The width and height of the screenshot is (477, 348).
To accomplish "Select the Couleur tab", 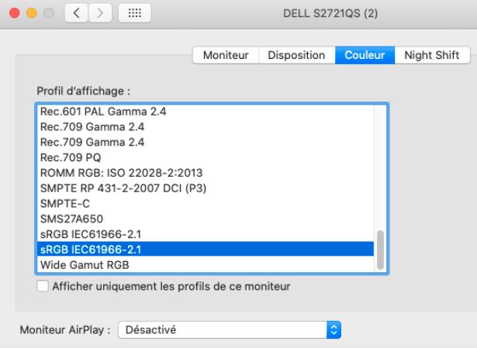I will click(364, 55).
